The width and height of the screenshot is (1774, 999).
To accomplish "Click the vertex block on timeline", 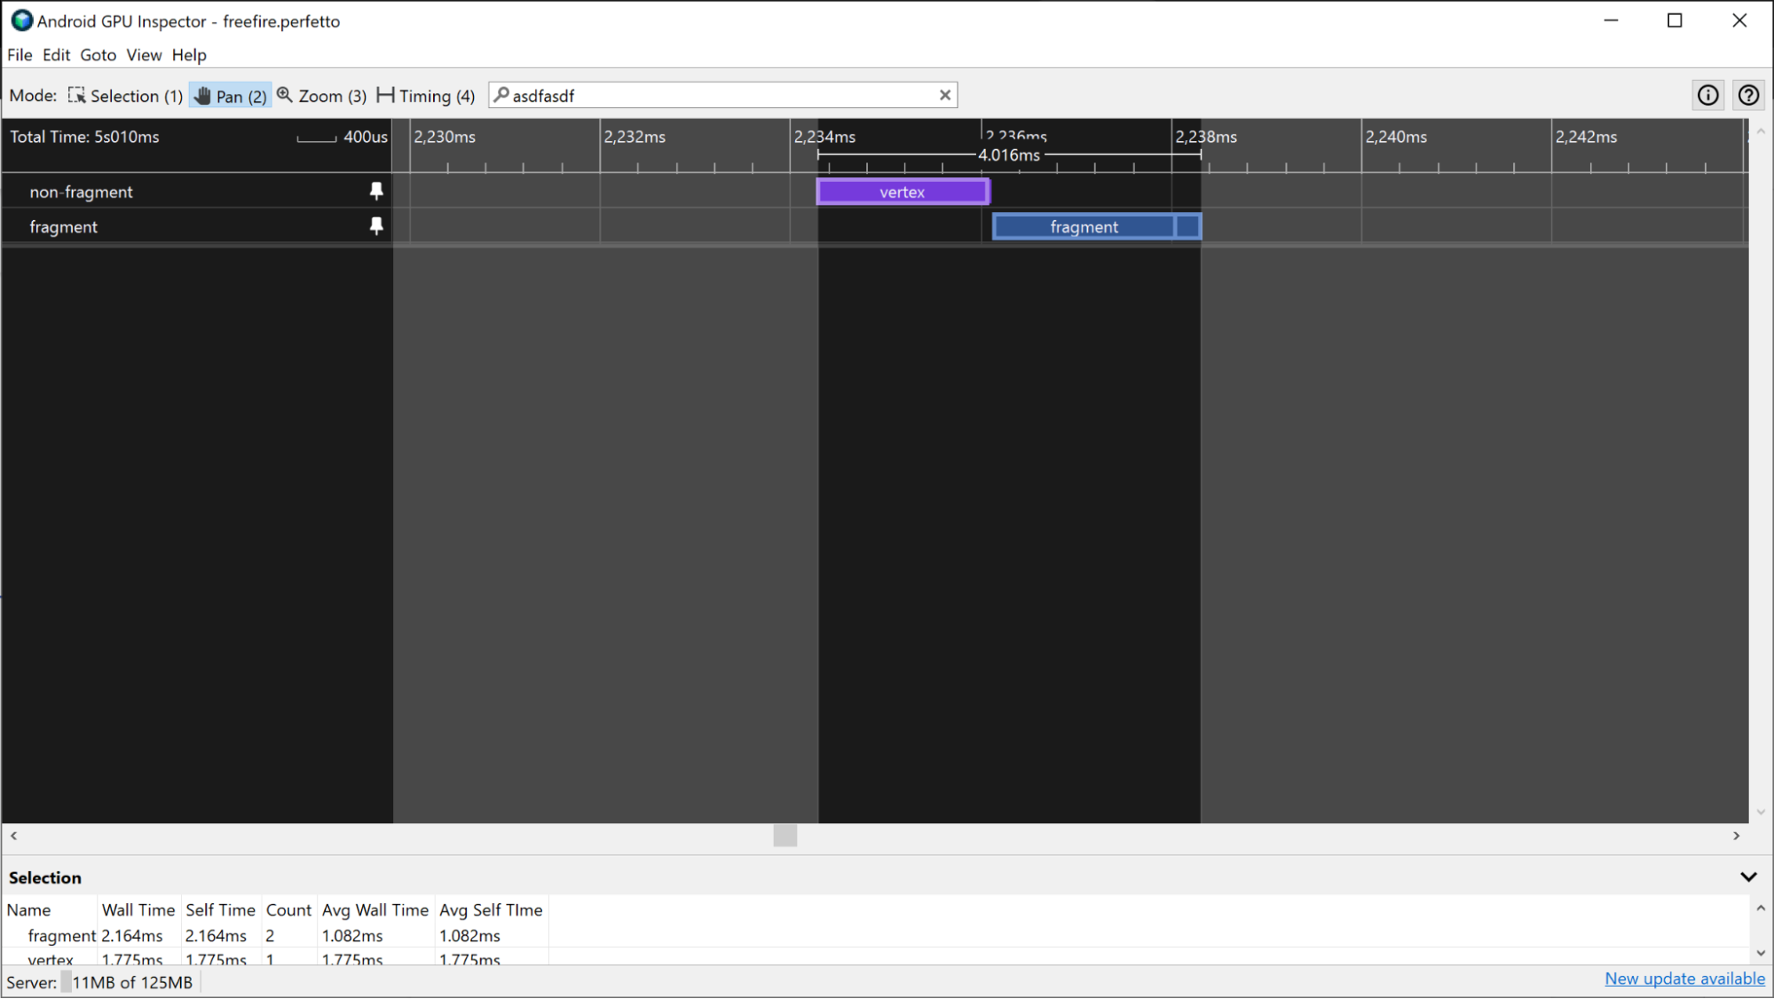I will tap(902, 192).
